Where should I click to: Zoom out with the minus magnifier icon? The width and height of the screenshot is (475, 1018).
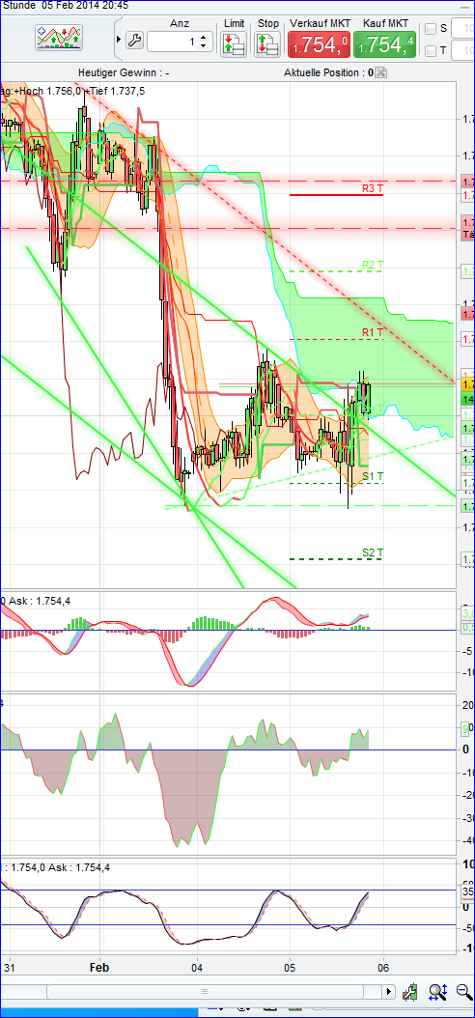coord(464,991)
